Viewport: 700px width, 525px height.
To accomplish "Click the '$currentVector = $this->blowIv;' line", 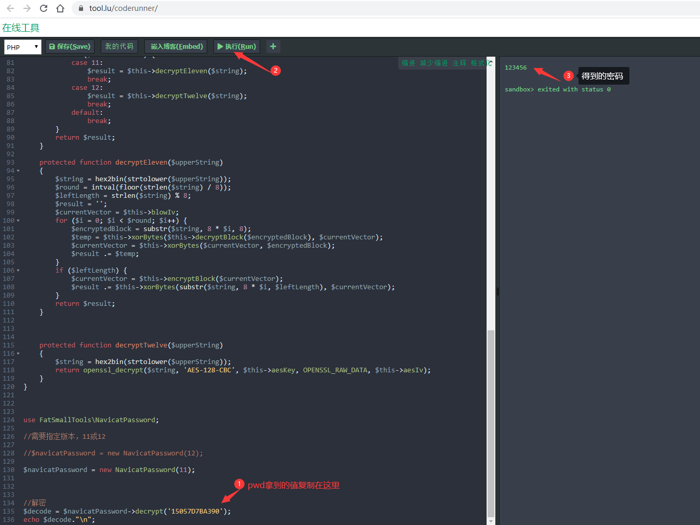I will point(117,212).
